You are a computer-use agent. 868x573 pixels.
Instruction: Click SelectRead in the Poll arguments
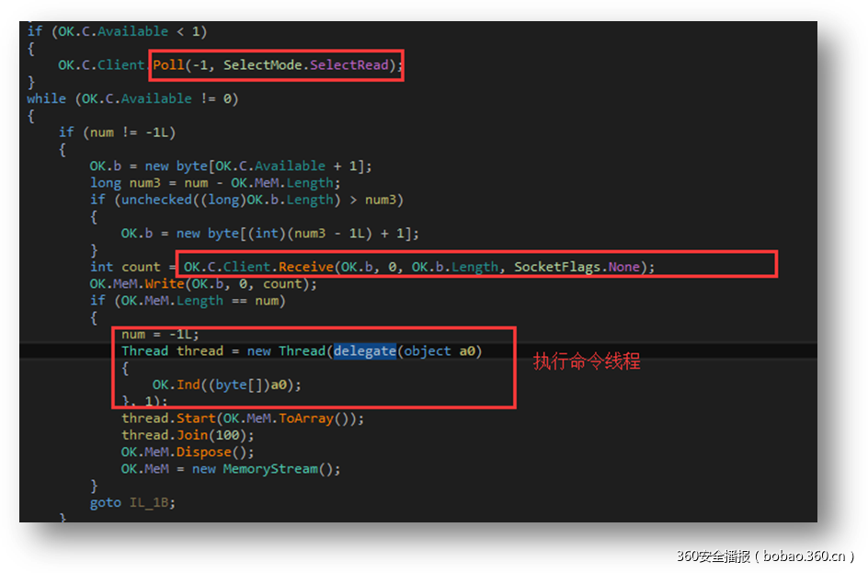pos(352,65)
